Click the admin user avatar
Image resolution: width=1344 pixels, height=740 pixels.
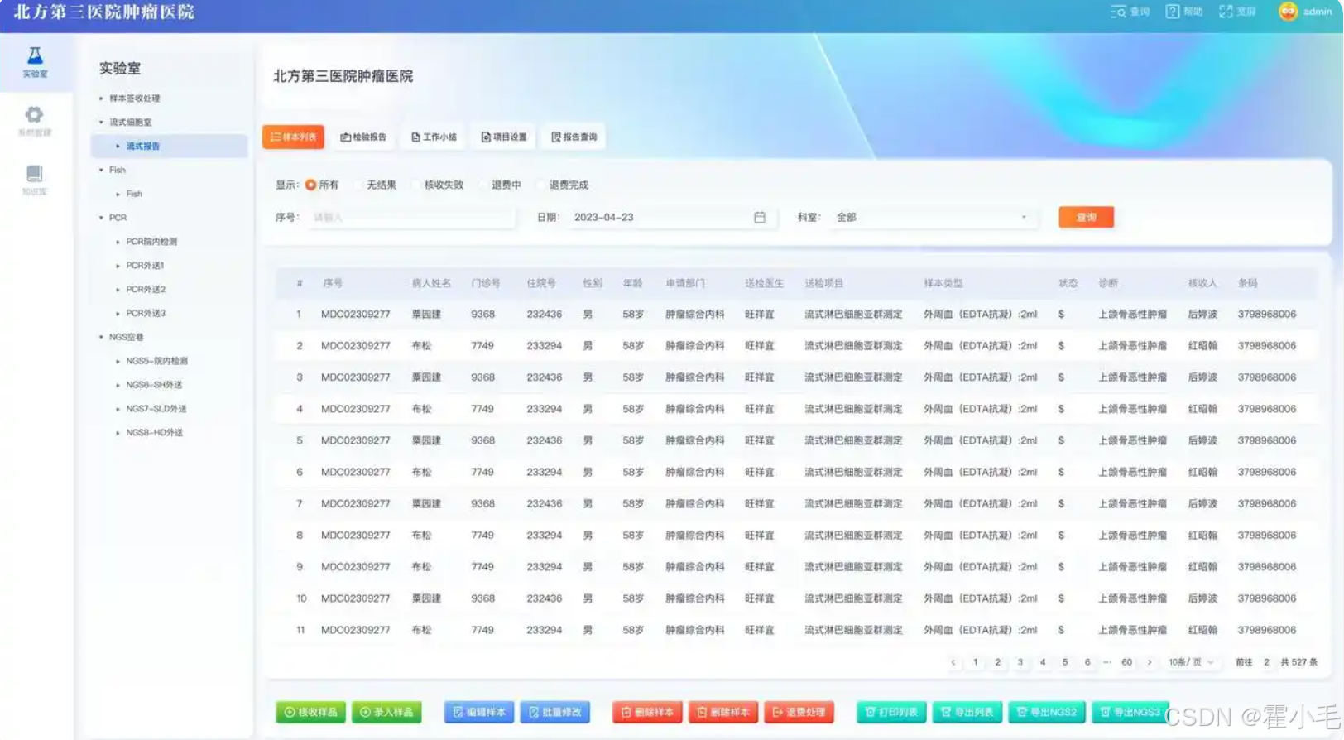click(1288, 12)
